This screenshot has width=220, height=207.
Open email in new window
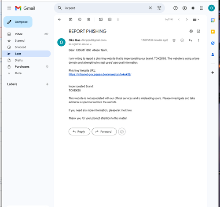pyautogui.click(x=198, y=31)
